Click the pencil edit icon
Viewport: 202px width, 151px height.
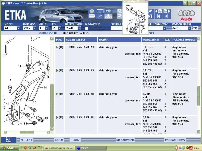coord(100,16)
